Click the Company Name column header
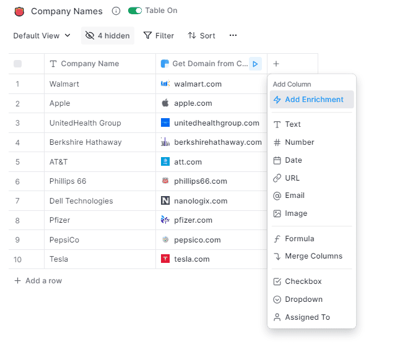This screenshot has width=400, height=347. coord(100,64)
